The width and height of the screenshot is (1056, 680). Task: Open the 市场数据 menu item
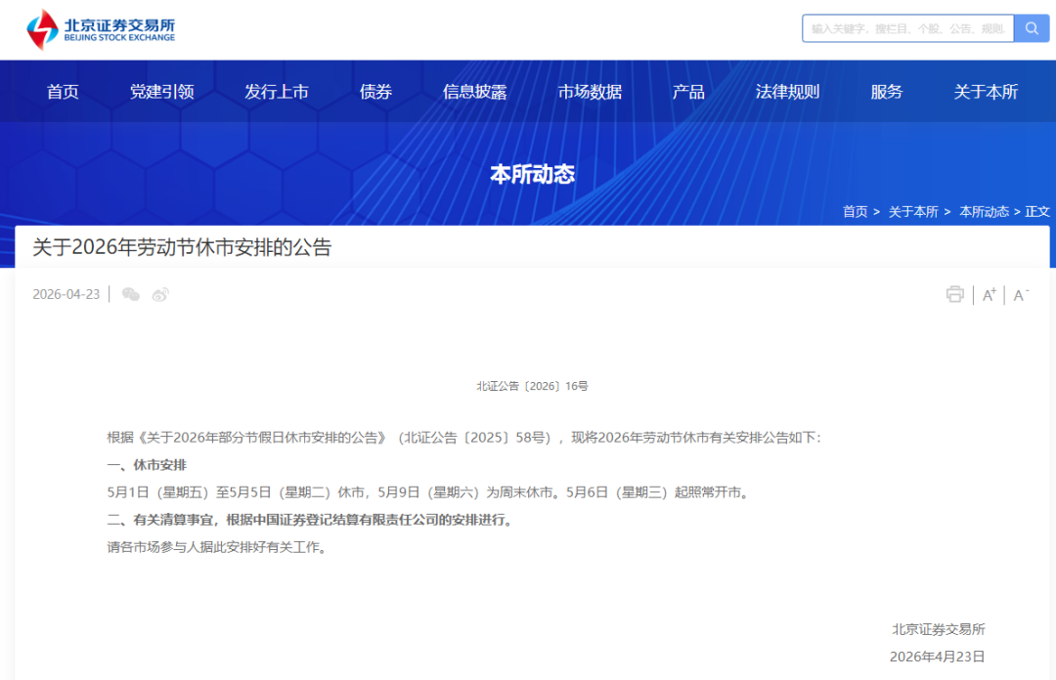coord(590,92)
